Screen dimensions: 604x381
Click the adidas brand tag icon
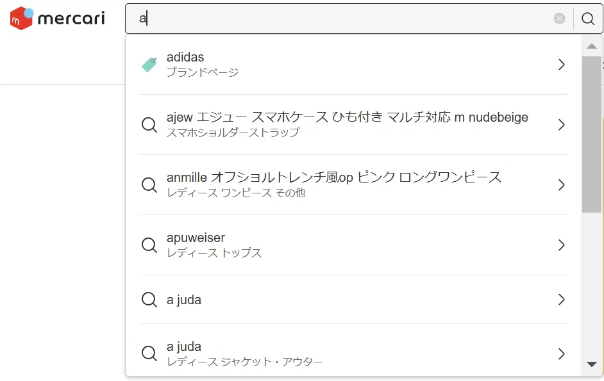pos(149,65)
